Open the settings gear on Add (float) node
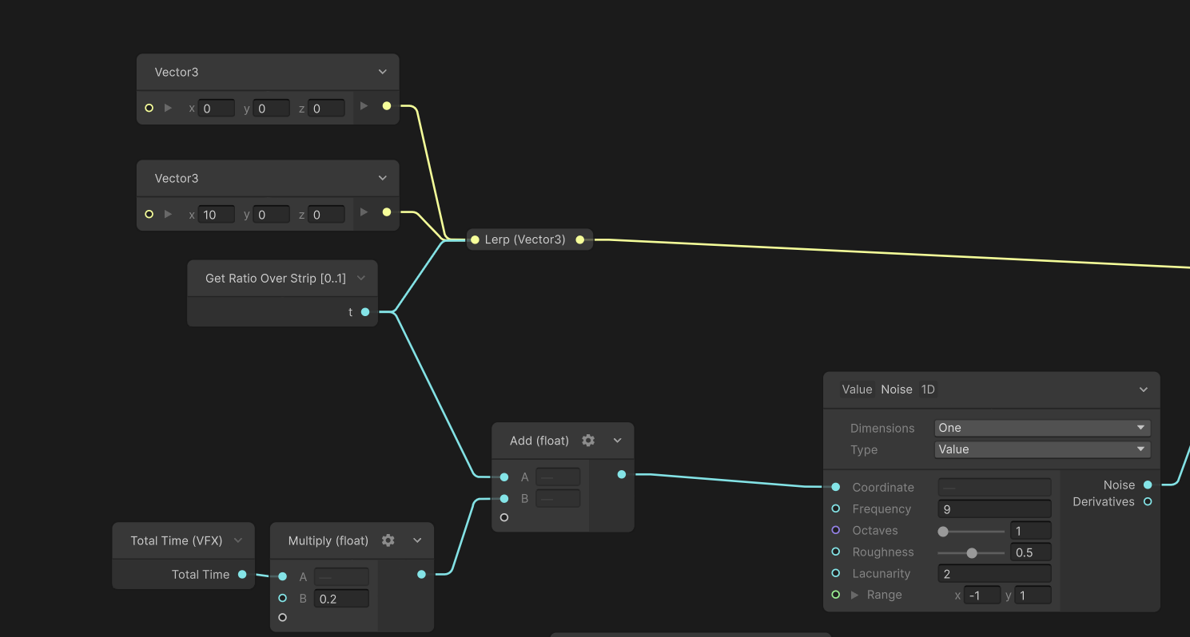Screen dimensions: 1190x637 [x=588, y=440]
